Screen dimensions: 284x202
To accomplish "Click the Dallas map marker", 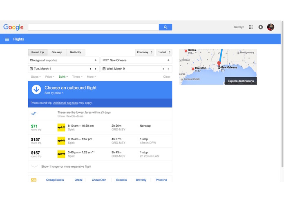I will pyautogui.click(x=186, y=51).
